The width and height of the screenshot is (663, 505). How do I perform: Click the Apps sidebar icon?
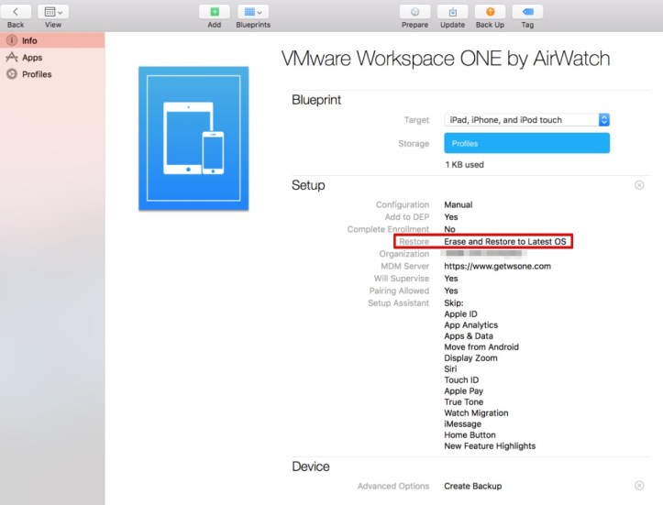click(12, 57)
